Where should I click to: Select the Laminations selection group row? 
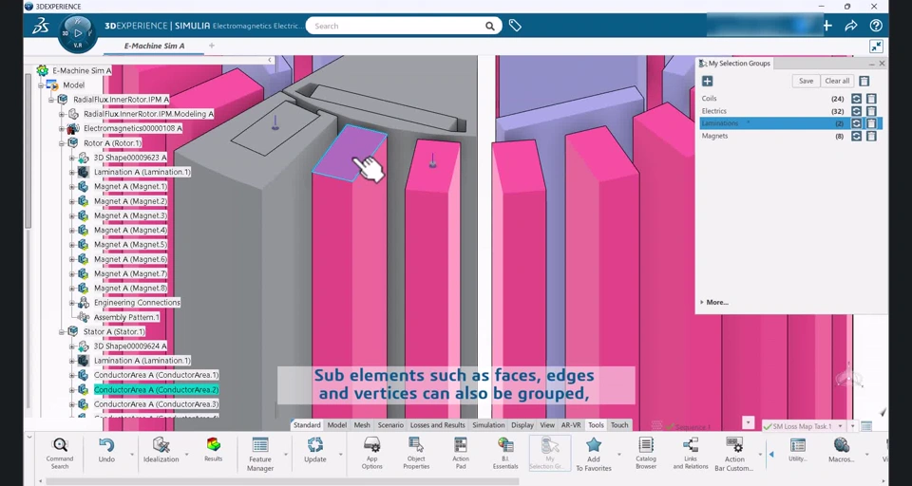coord(791,123)
